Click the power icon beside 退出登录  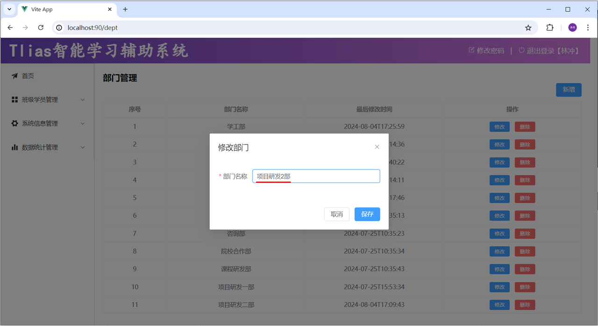click(x=520, y=50)
